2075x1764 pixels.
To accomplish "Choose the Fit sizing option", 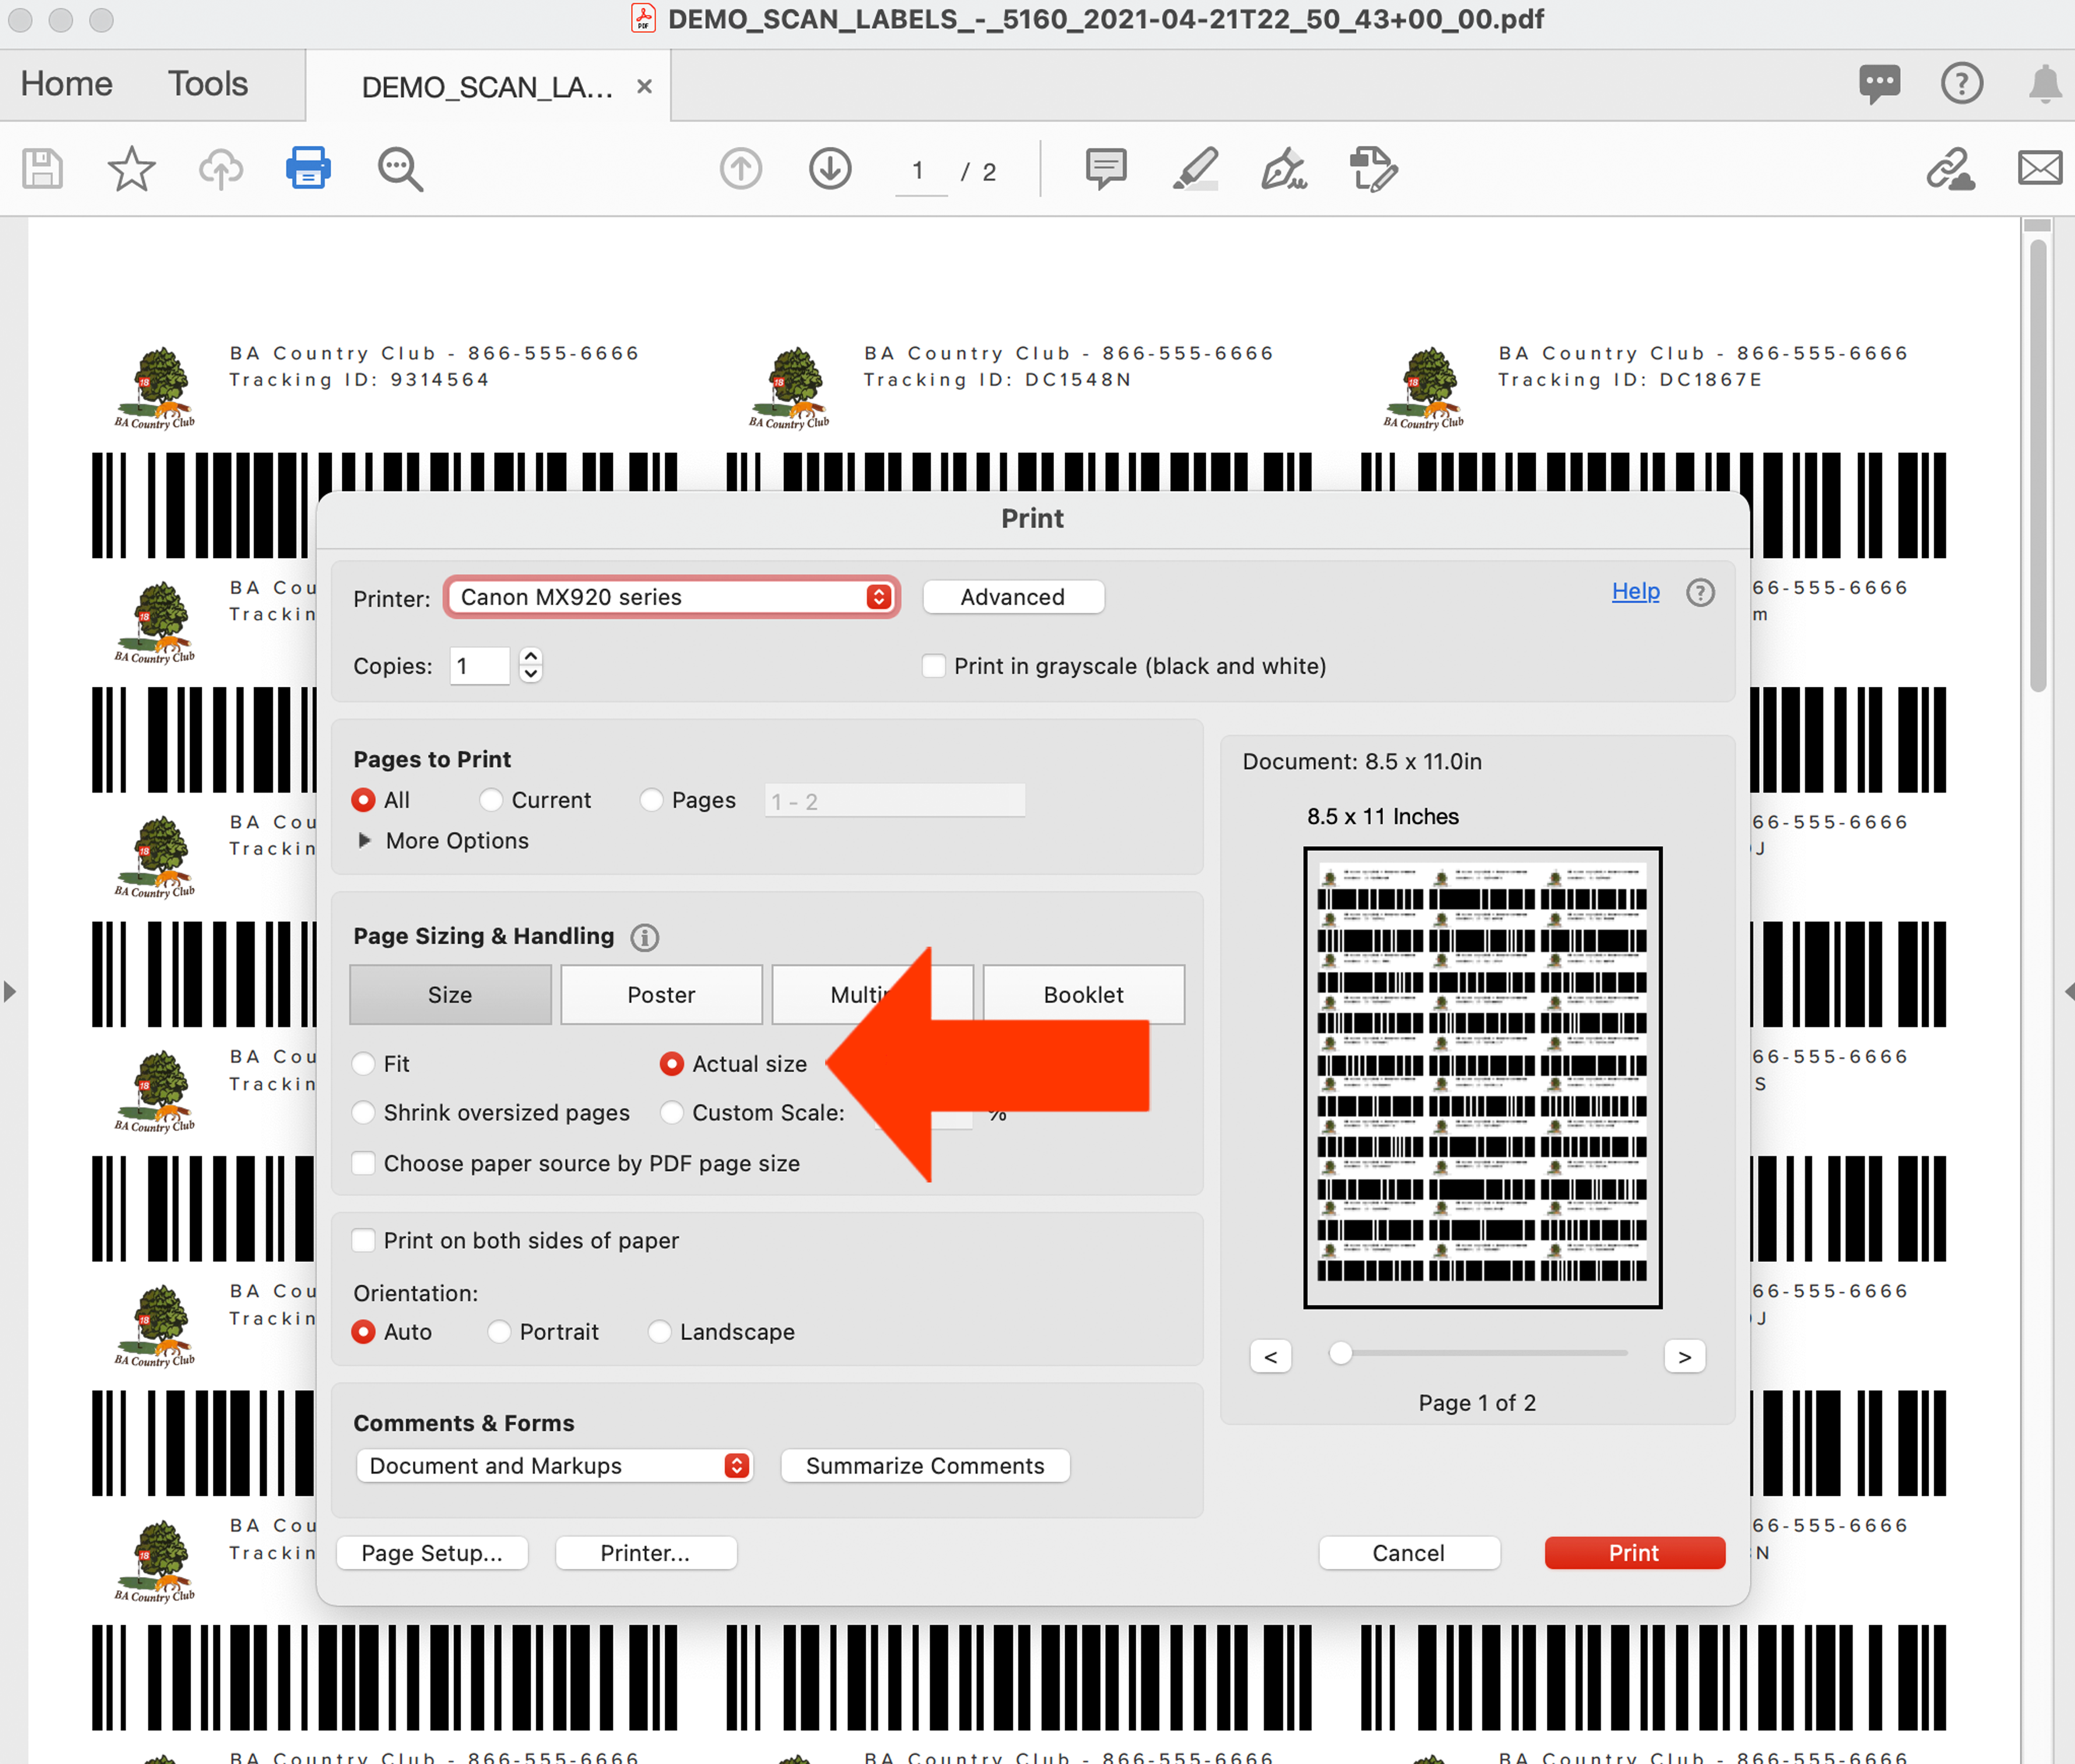I will 363,1064.
